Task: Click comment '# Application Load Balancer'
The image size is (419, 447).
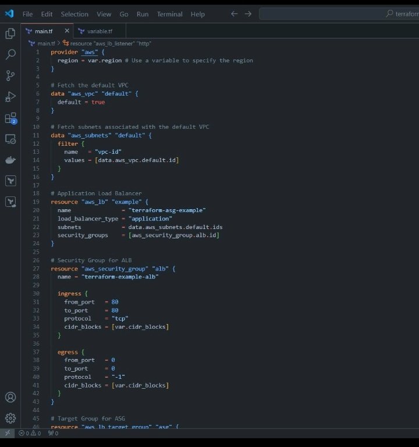Action: (x=96, y=193)
